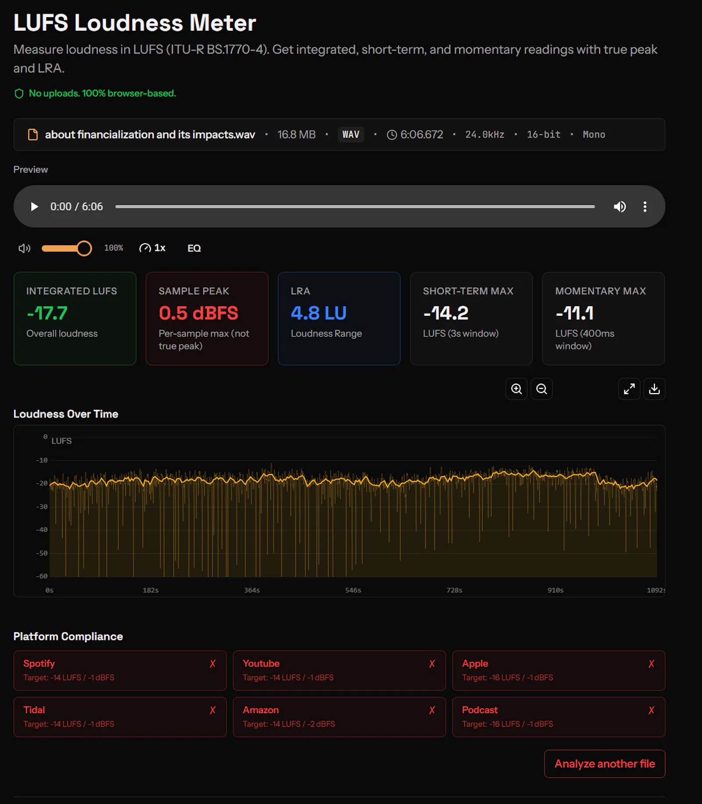Select the Short-Term Max card
Image resolution: width=702 pixels, height=804 pixels.
[x=471, y=318]
